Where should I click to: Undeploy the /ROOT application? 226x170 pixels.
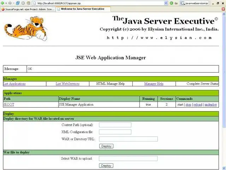pos(210,104)
